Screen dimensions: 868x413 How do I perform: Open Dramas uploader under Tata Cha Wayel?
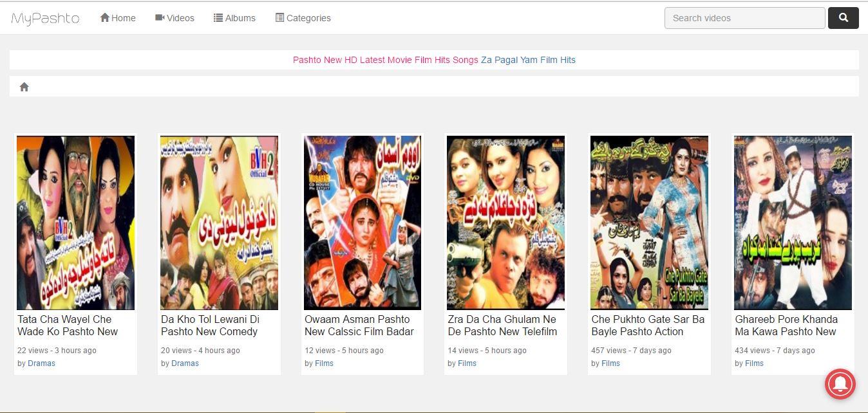(x=41, y=363)
